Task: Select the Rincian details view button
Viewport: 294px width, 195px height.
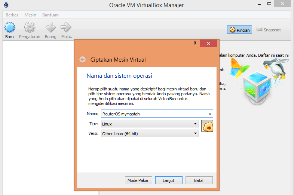Action: [239, 30]
